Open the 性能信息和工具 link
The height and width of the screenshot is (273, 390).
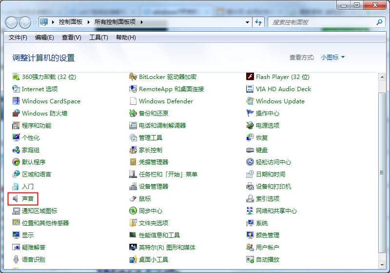(x=159, y=235)
